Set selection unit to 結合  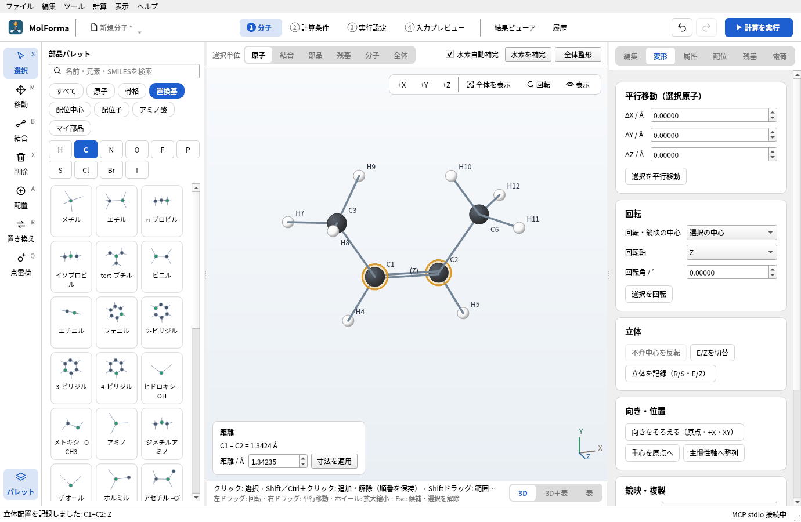tap(287, 55)
